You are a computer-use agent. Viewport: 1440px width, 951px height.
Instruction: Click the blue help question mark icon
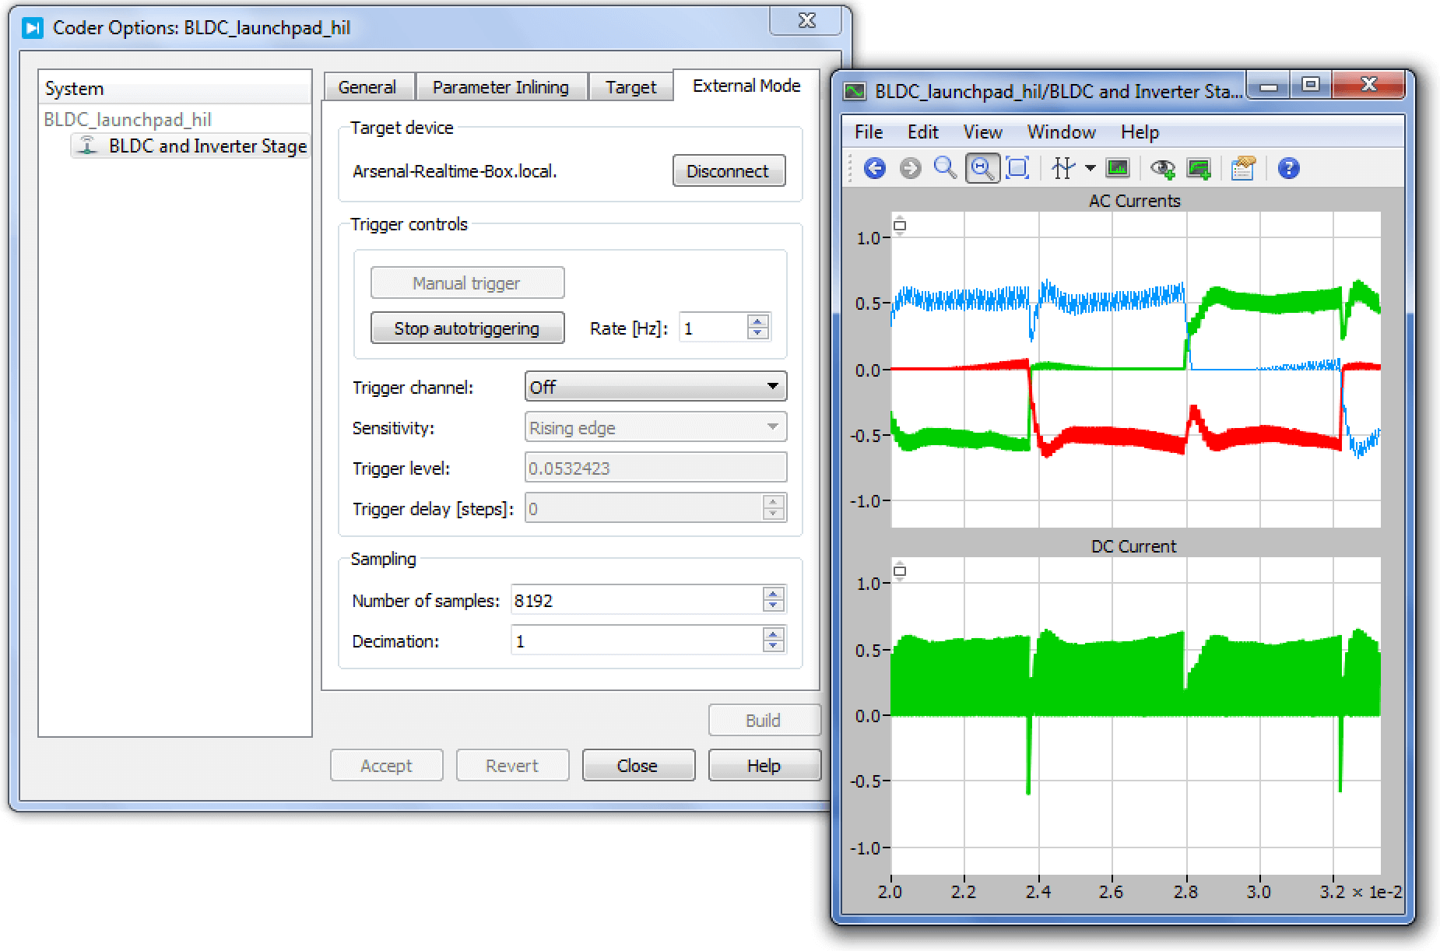click(1288, 168)
